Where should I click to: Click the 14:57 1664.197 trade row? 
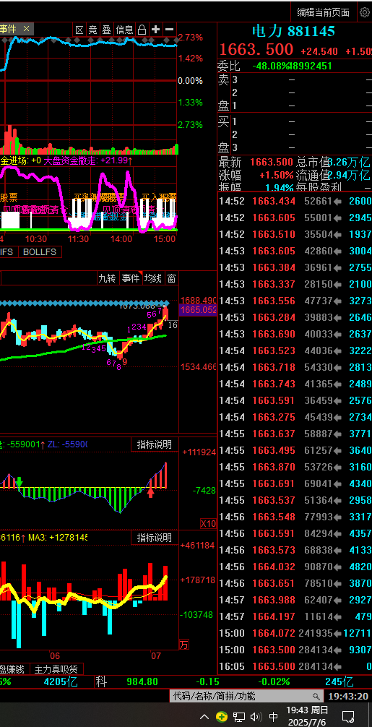[295, 616]
